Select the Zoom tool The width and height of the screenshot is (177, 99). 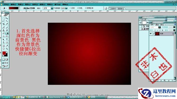pos(7,49)
